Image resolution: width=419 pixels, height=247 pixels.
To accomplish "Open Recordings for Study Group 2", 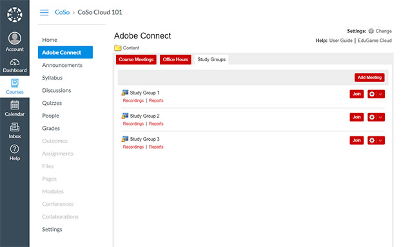I will click(133, 123).
